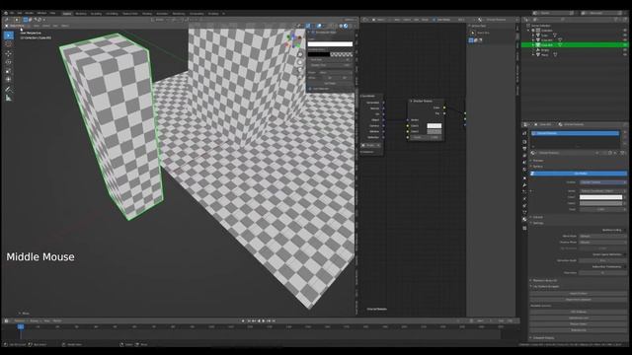This screenshot has width=632, height=355.
Task: Select Cube.002 row in outliner
Action: pyautogui.click(x=575, y=45)
